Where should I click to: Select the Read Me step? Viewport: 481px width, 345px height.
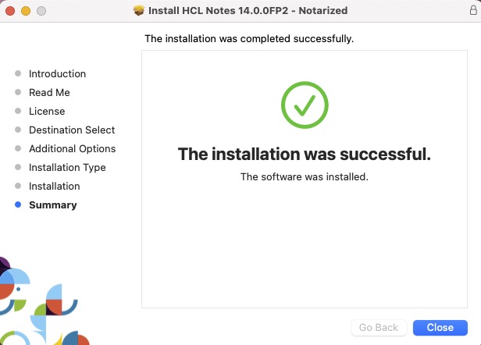click(49, 93)
